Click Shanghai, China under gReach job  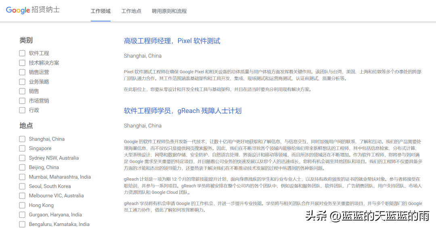143,126
